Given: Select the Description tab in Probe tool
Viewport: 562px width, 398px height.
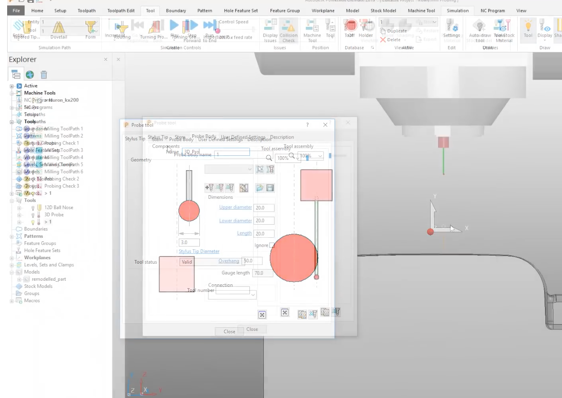Looking at the screenshot, I should [x=282, y=137].
